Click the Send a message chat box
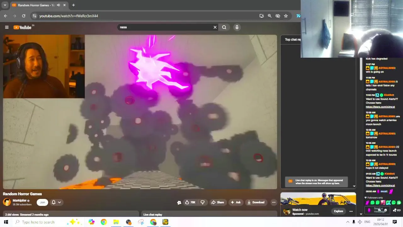403x227 pixels. (378, 210)
